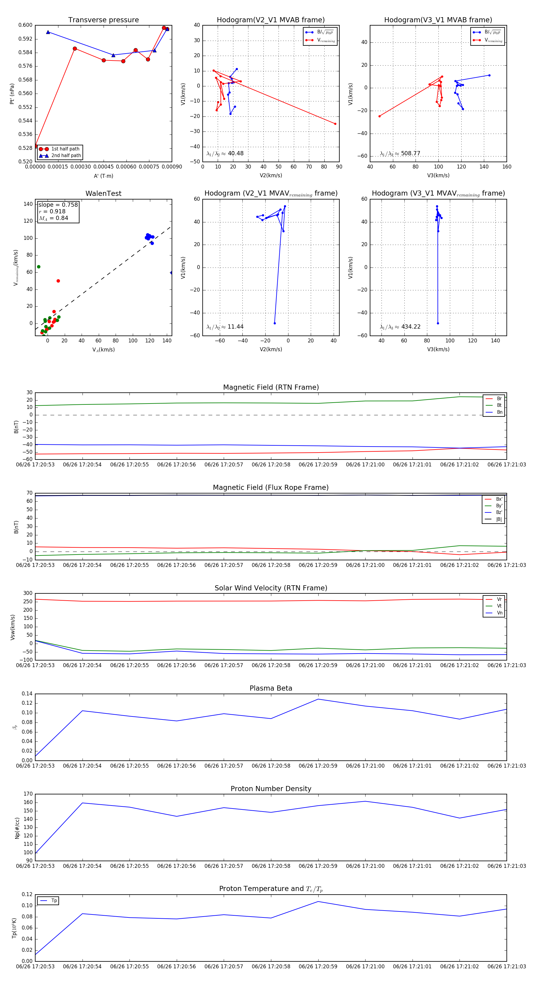Click the isolated red dot near 50 in WalenTest
This screenshot has width=542, height=993.
[58, 281]
